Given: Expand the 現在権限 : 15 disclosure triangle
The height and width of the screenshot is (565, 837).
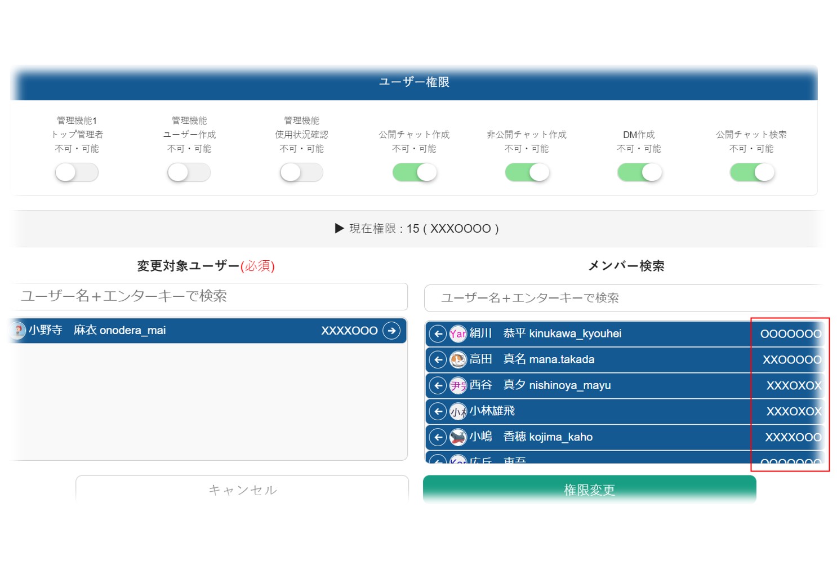Looking at the screenshot, I should (339, 229).
